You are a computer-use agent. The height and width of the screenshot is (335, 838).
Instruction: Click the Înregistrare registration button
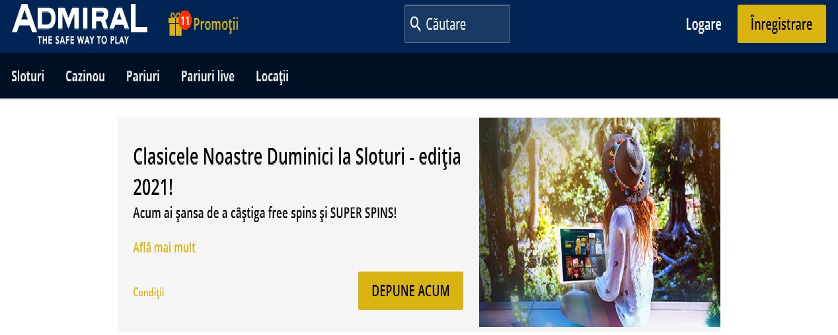click(781, 24)
